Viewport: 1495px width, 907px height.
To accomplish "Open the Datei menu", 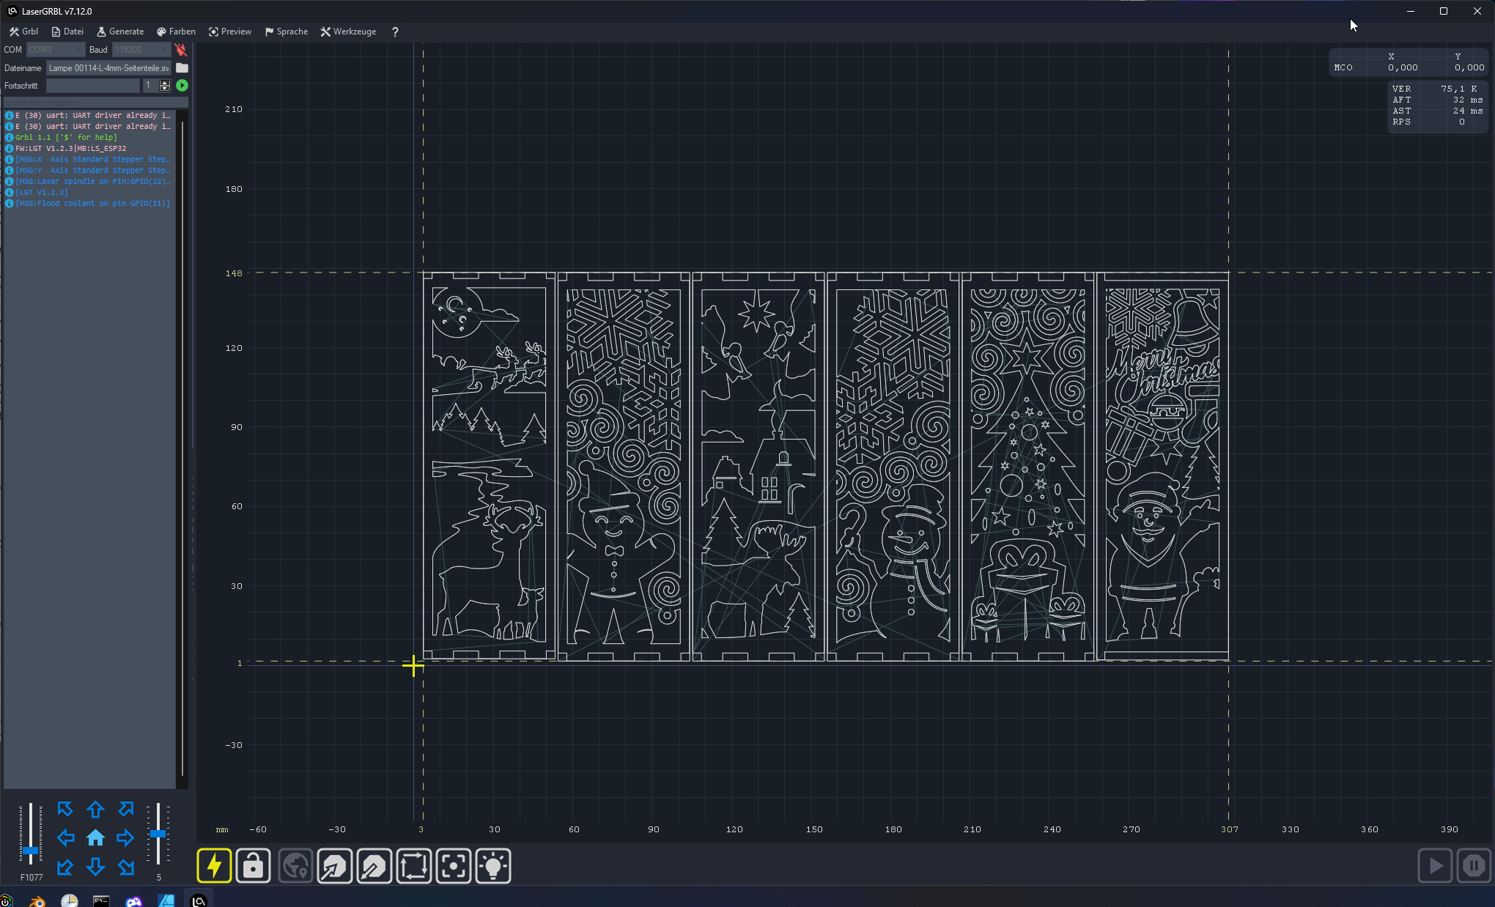I will (x=67, y=32).
